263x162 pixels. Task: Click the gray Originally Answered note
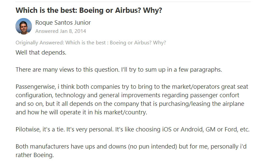(91, 43)
